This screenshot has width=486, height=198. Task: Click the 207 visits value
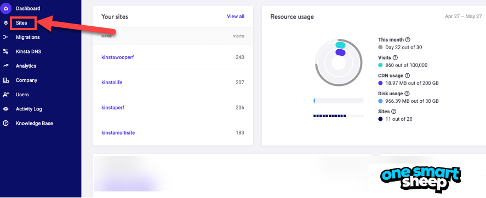click(x=240, y=83)
